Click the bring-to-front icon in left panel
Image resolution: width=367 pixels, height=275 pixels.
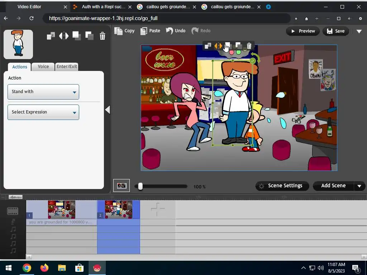tap(77, 36)
